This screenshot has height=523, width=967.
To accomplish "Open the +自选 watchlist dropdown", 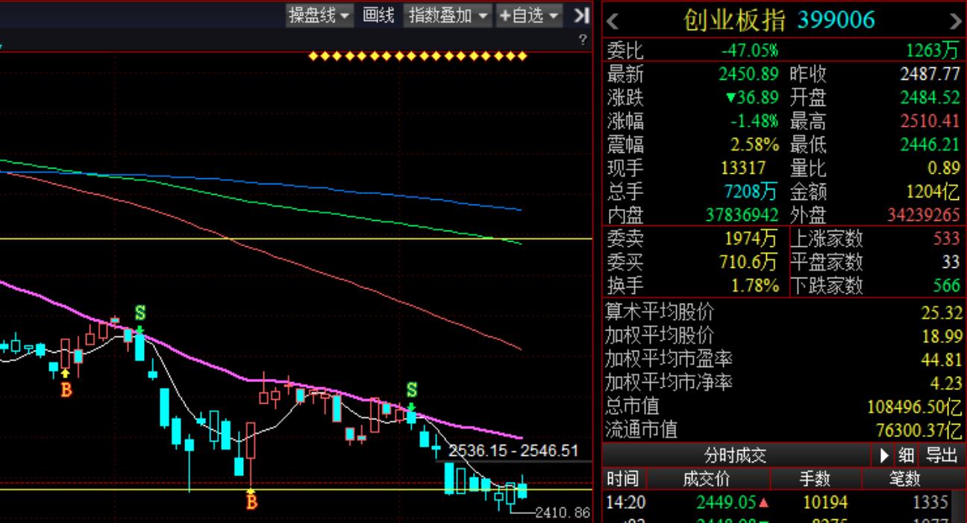I will click(529, 16).
